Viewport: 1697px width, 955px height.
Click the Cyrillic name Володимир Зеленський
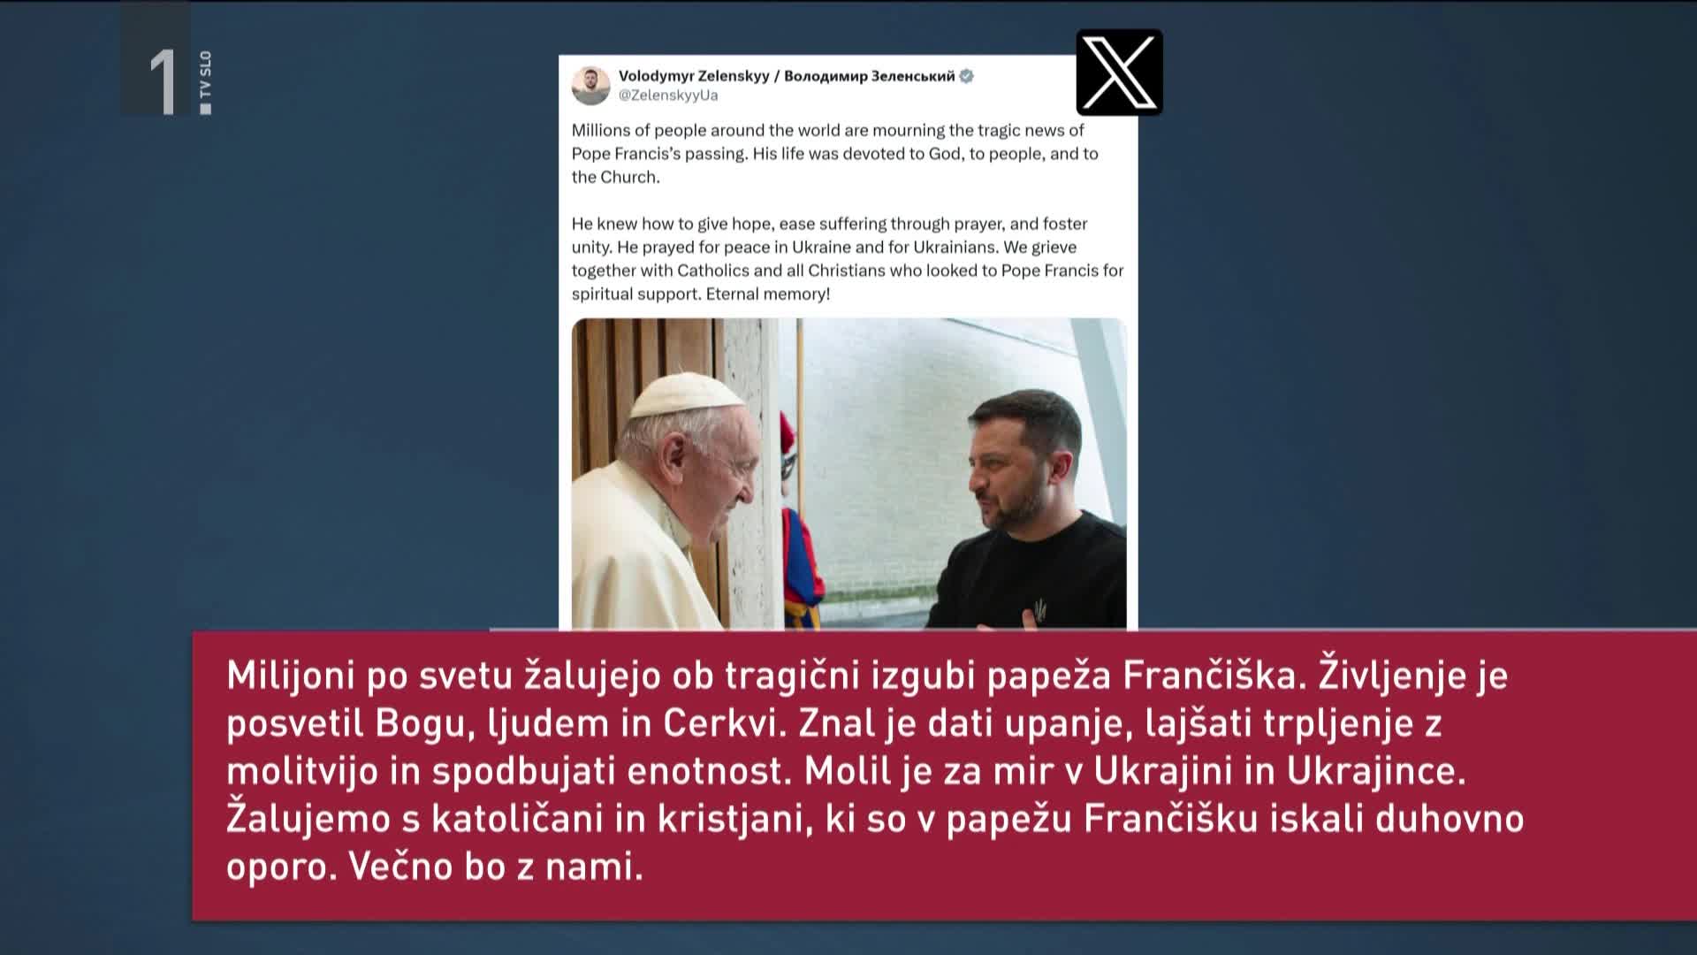point(870,76)
